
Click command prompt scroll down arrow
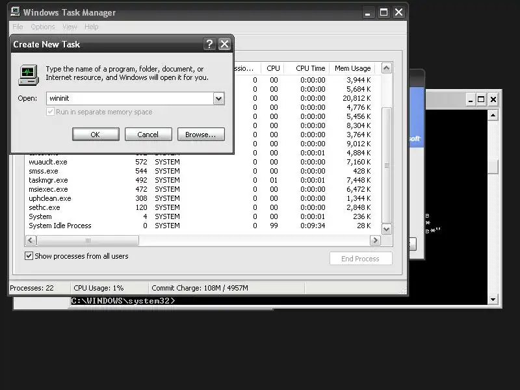click(x=493, y=300)
